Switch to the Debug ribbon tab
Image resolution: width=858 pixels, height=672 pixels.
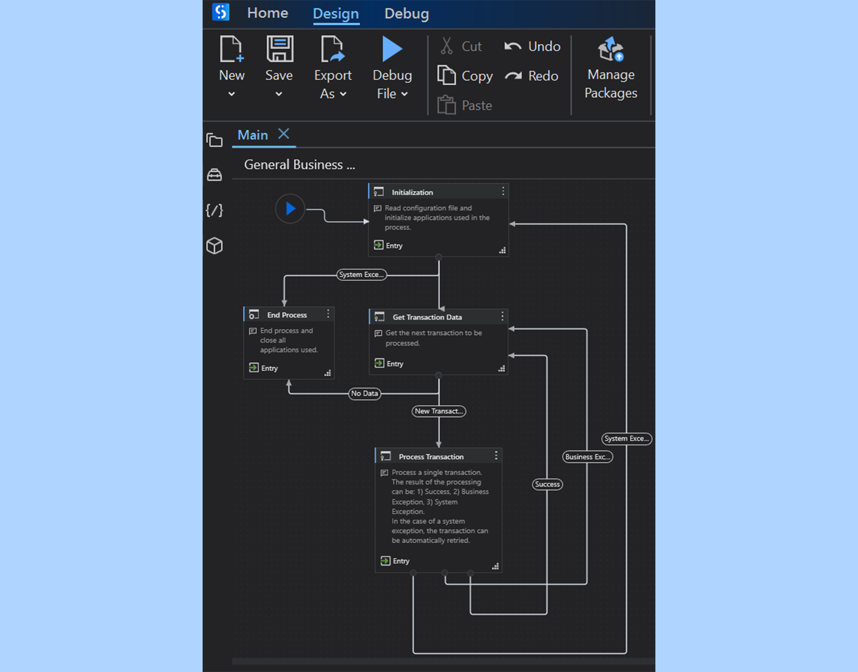point(406,13)
